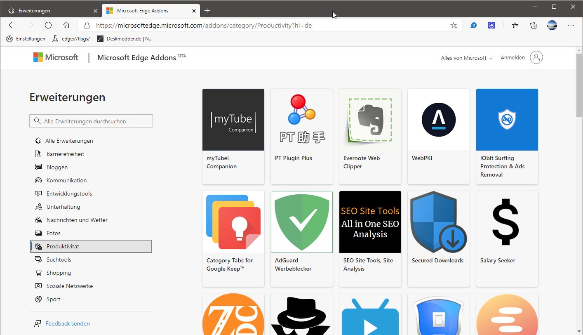583x335 pixels.
Task: Open the black hat spy extension tile
Action: (302, 314)
